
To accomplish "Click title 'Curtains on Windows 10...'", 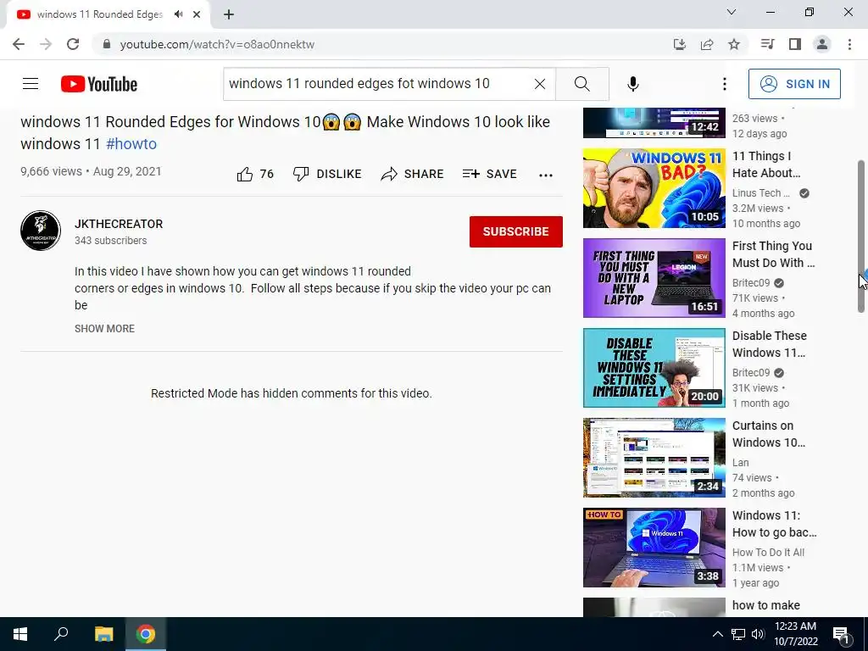I will tap(769, 434).
